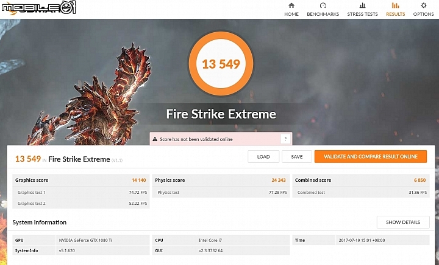Click the Graphics score label
Screen dimensions: 439x265
(32, 180)
